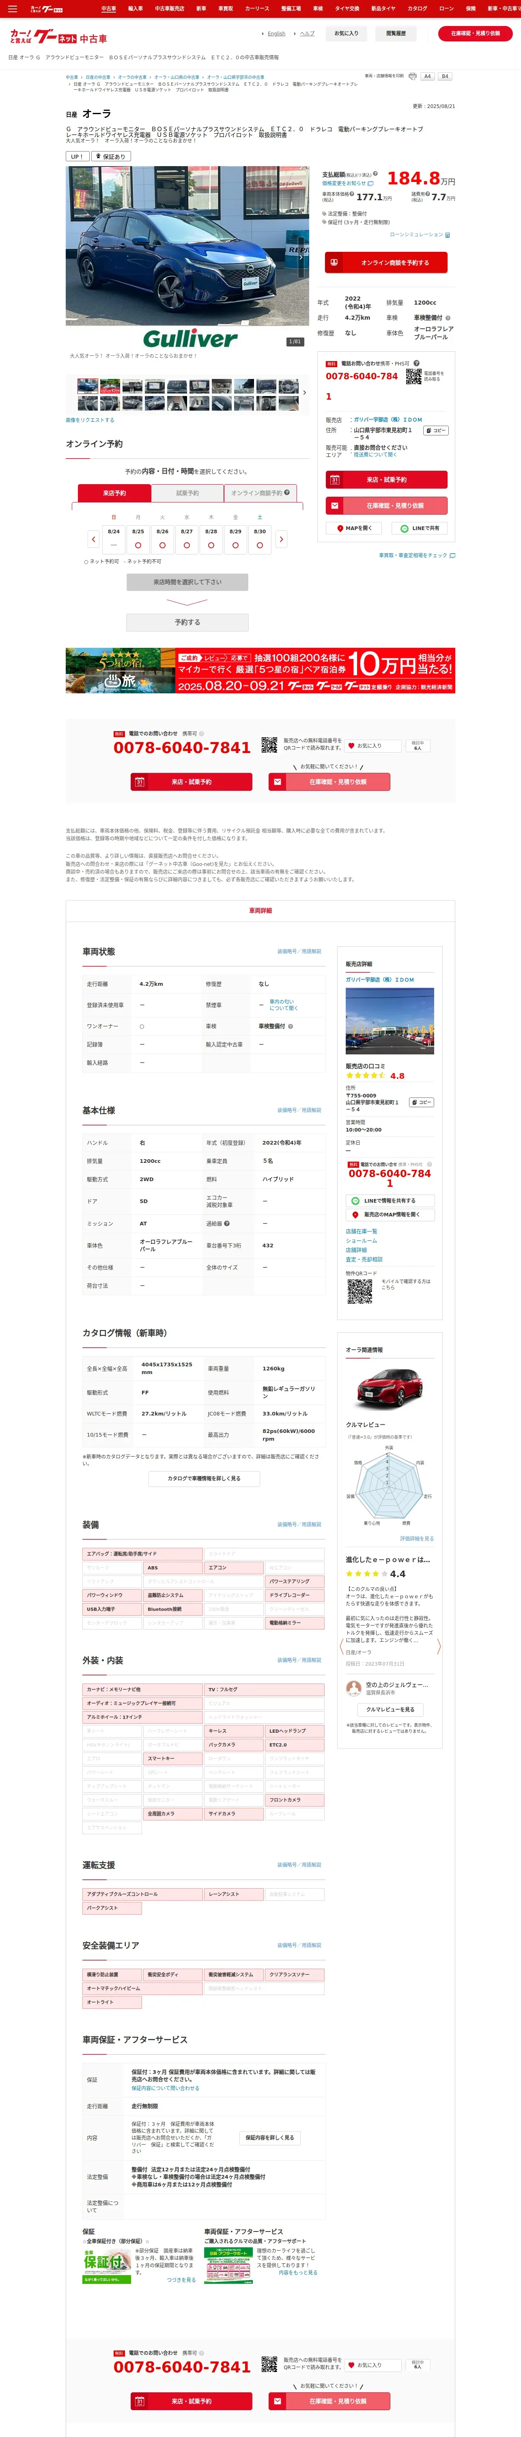This screenshot has width=521, height=2437.
Task: Select the B4 print size button
Action: [x=444, y=77]
